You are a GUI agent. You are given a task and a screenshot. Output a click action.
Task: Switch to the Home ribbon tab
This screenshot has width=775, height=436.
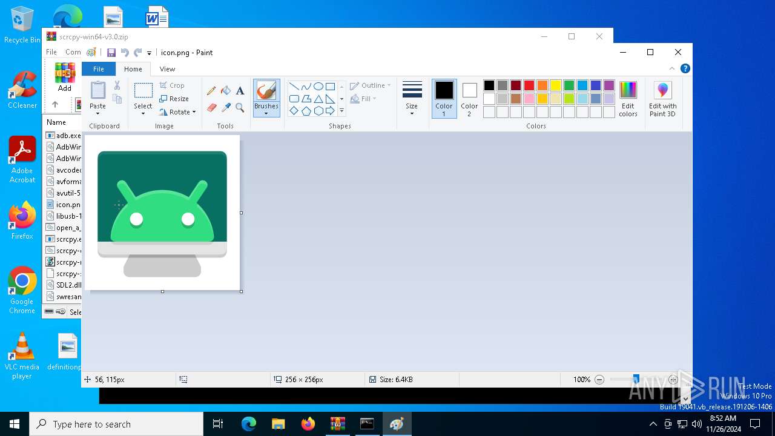click(133, 69)
